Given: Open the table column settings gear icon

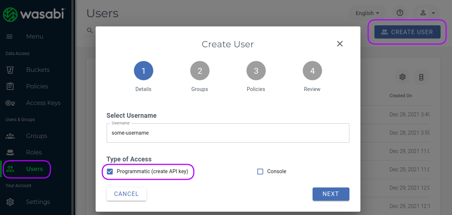Looking at the screenshot, I should pos(402,77).
